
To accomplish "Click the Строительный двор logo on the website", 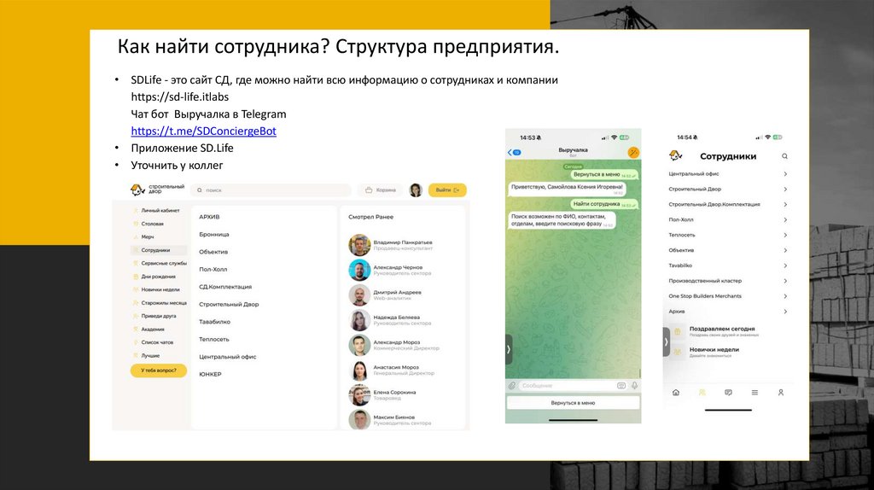I will pyautogui.click(x=157, y=190).
